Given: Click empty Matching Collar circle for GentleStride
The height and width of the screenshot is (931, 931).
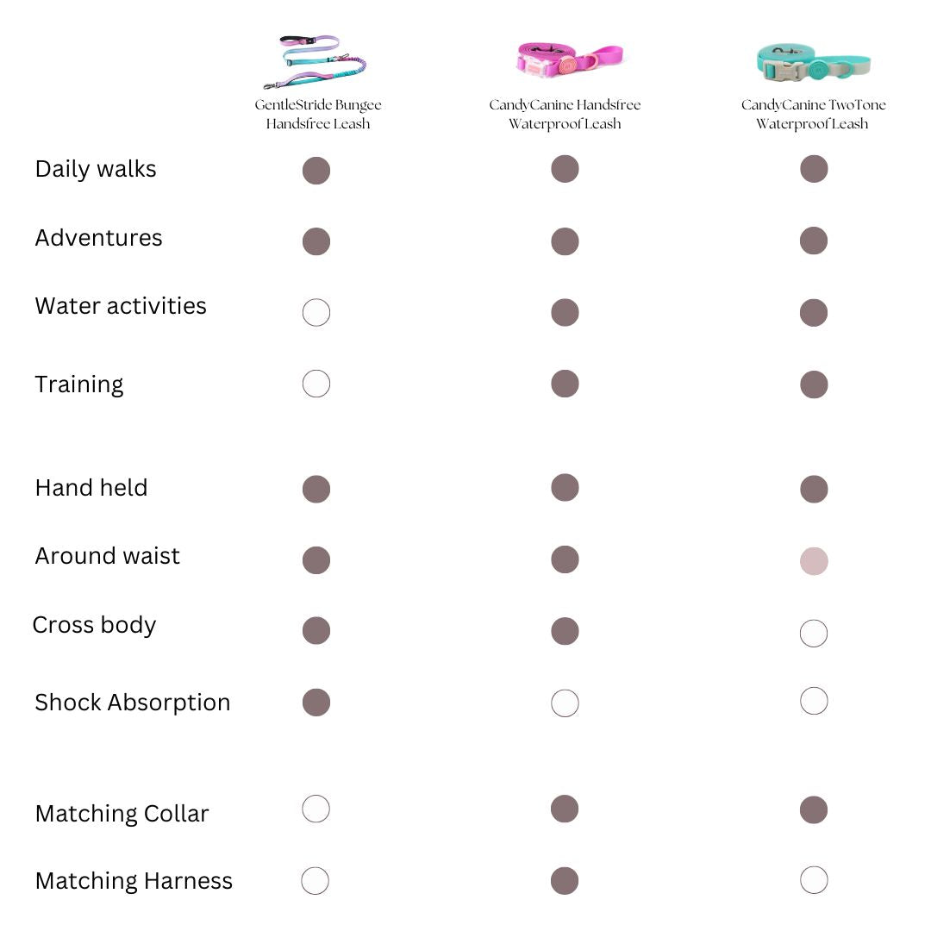Looking at the screenshot, I should [316, 809].
